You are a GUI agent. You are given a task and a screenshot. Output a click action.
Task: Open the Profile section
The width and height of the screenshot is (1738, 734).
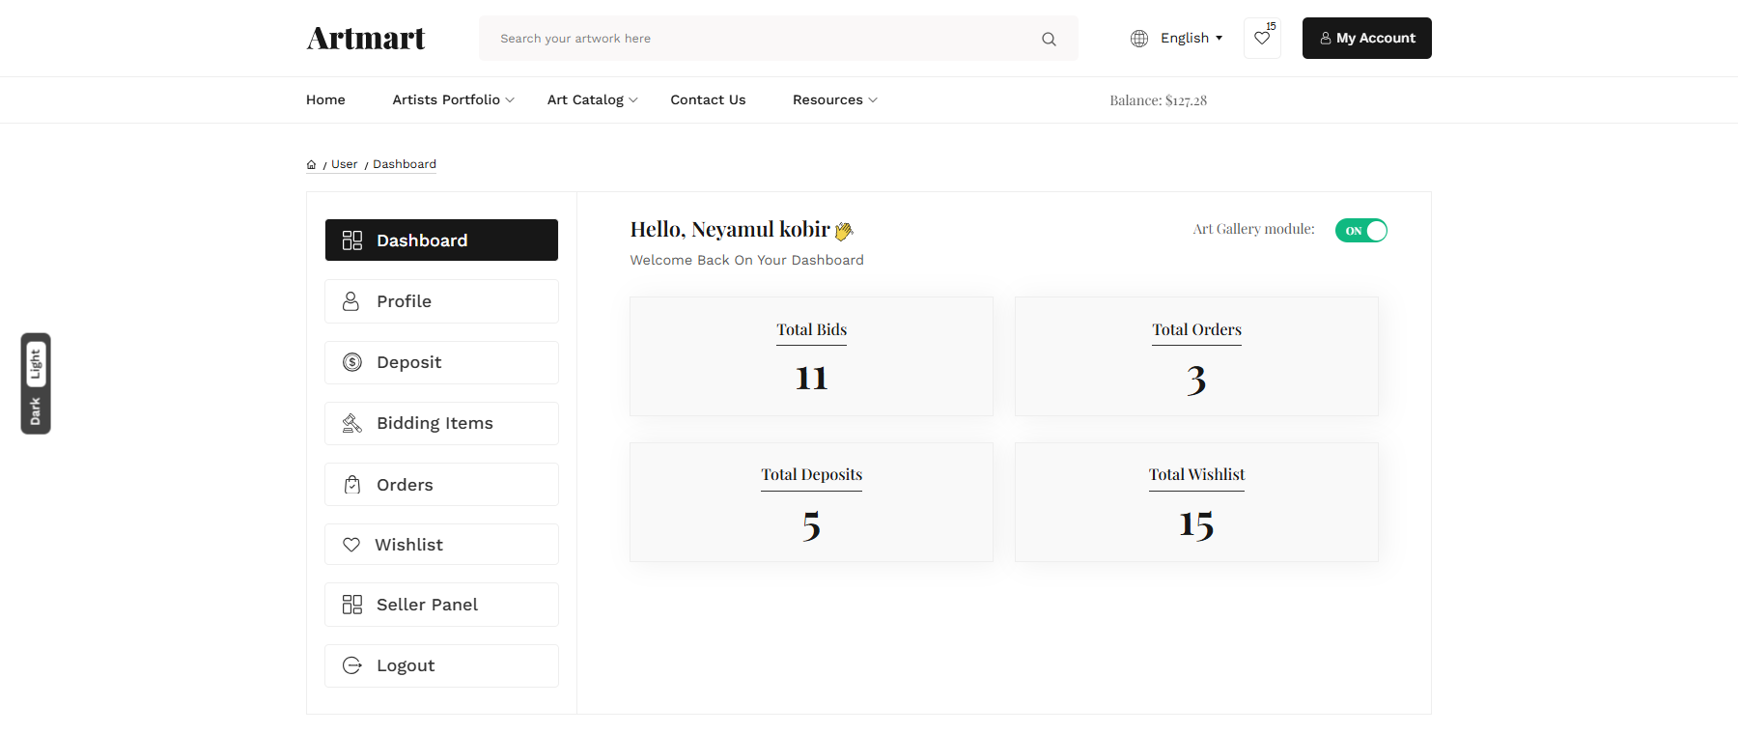coord(441,301)
